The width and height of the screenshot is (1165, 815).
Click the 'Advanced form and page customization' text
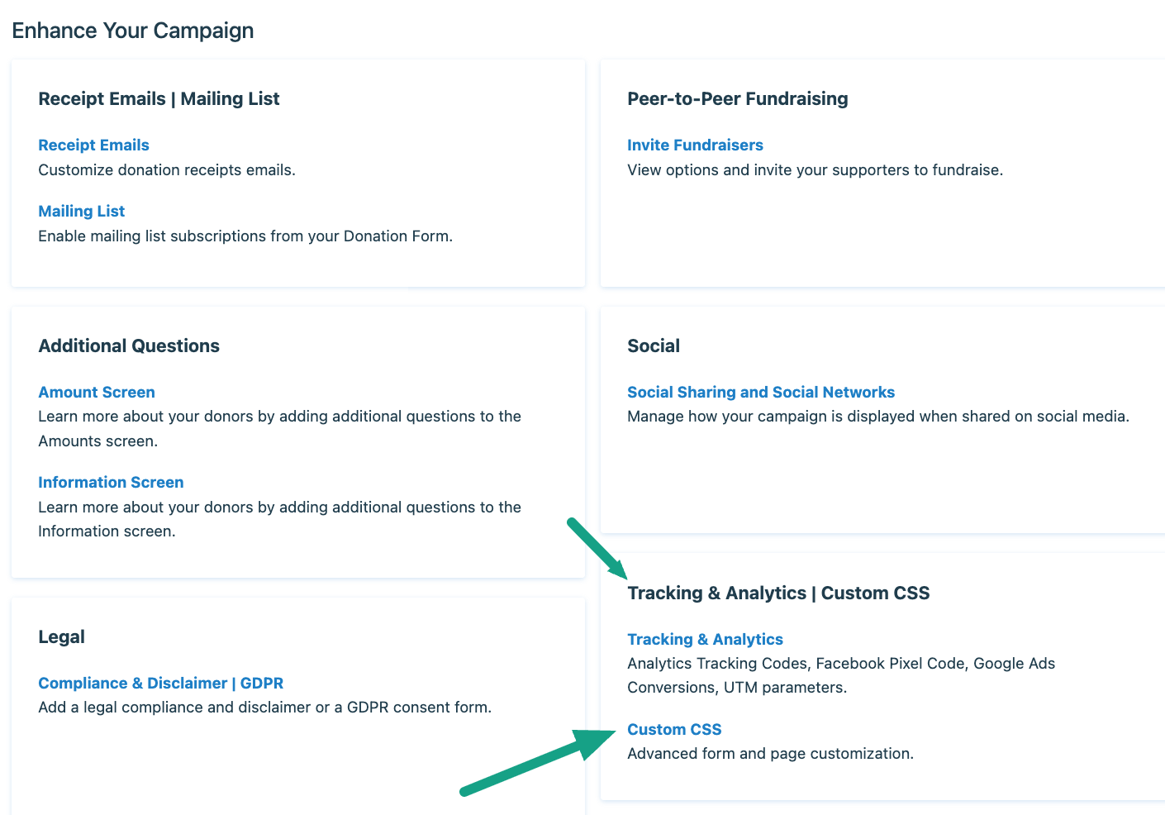[x=769, y=754]
